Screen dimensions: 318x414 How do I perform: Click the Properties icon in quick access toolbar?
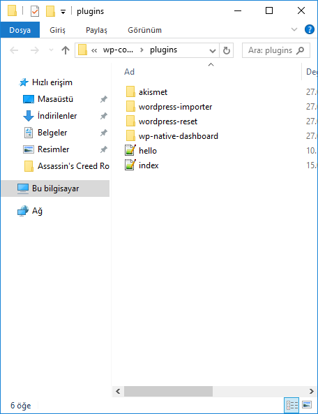point(35,11)
